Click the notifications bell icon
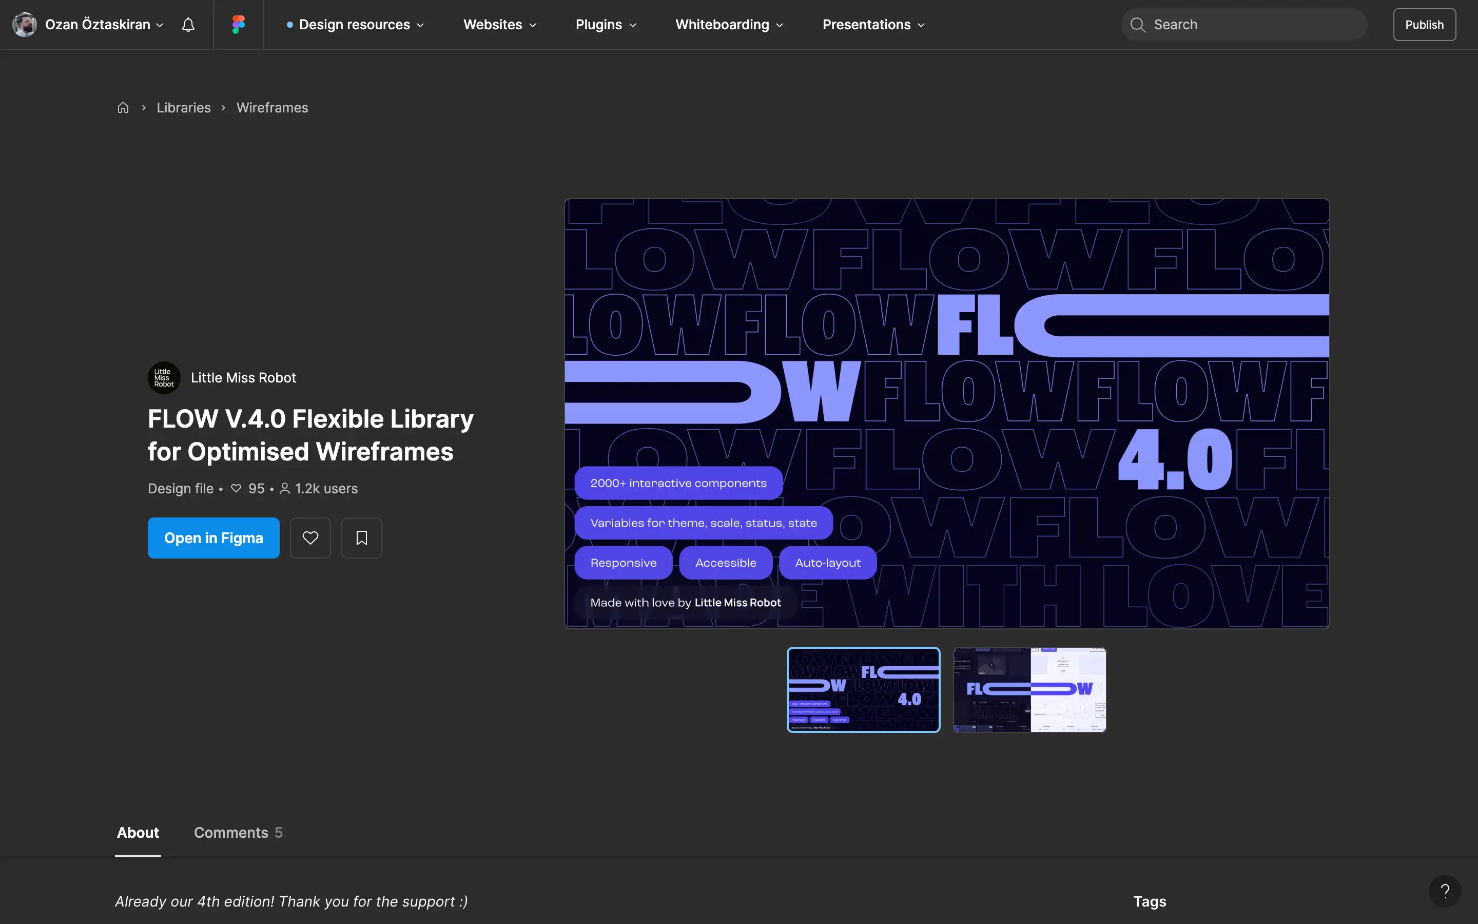1478x924 pixels. pyautogui.click(x=188, y=25)
